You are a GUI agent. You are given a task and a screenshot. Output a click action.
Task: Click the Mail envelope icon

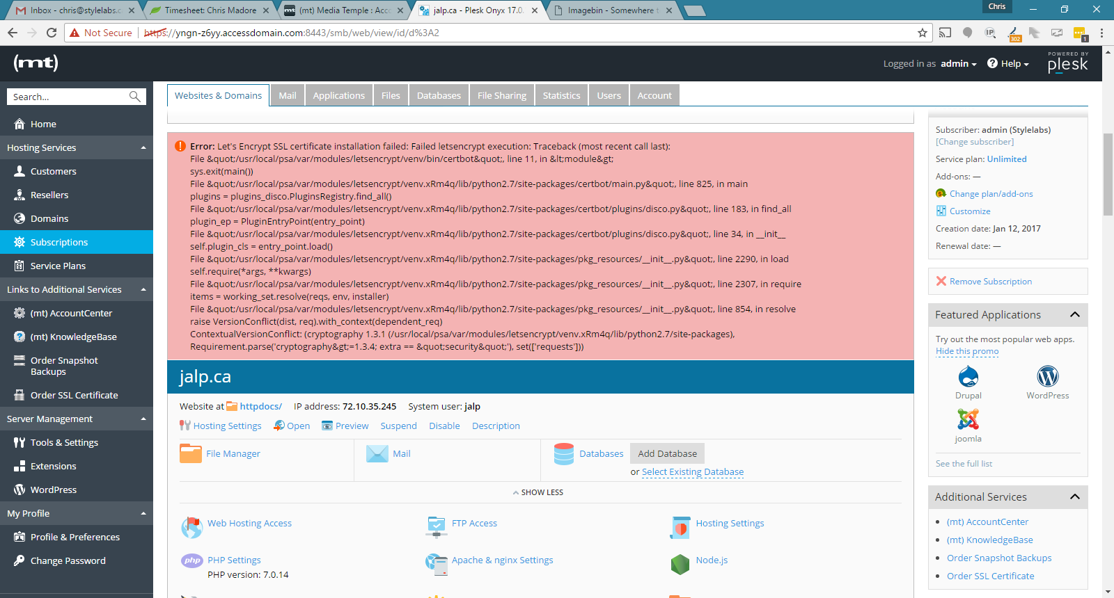click(377, 453)
